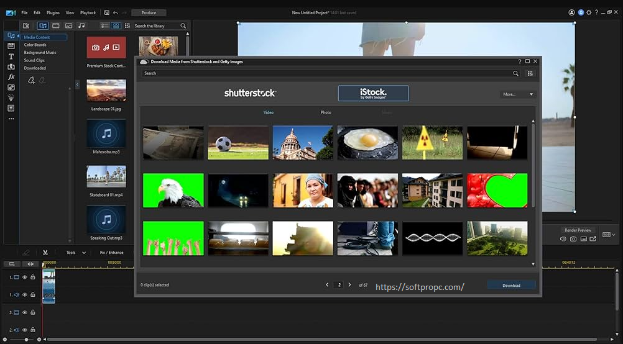The image size is (623, 344).
Task: Select the Split scissors tool
Action: tap(45, 252)
